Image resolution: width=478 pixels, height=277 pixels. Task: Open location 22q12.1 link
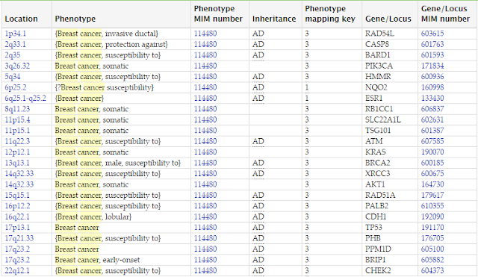click(x=17, y=270)
